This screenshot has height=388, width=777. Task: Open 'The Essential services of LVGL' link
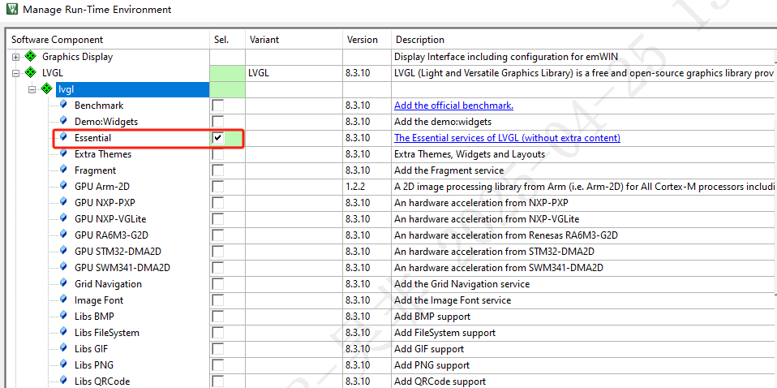click(507, 138)
